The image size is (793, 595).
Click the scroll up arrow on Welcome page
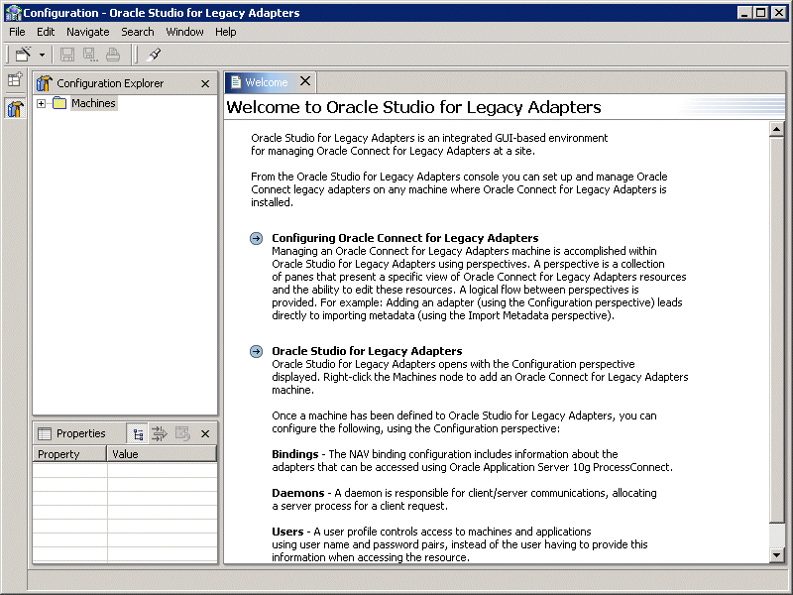click(776, 130)
